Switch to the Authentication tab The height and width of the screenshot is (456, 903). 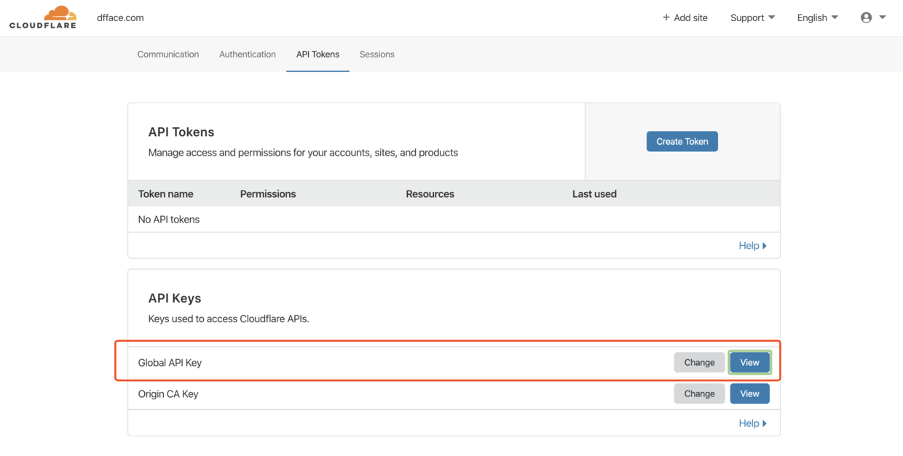pos(248,54)
